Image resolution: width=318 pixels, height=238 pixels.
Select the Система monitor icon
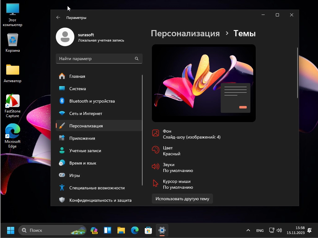point(62,88)
